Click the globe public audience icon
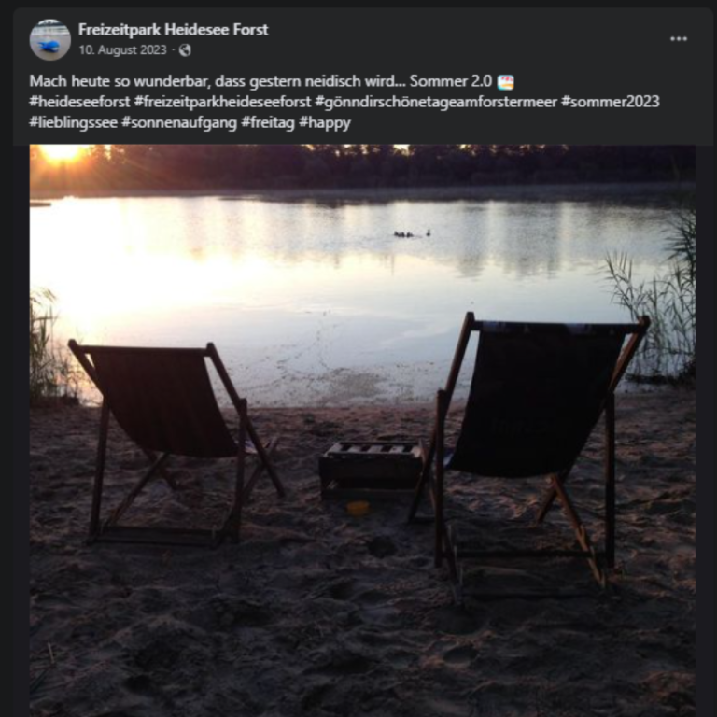 click(185, 50)
